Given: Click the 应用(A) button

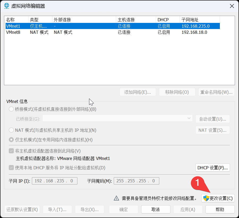Looking at the screenshot, I should pyautogui.click(x=188, y=209).
